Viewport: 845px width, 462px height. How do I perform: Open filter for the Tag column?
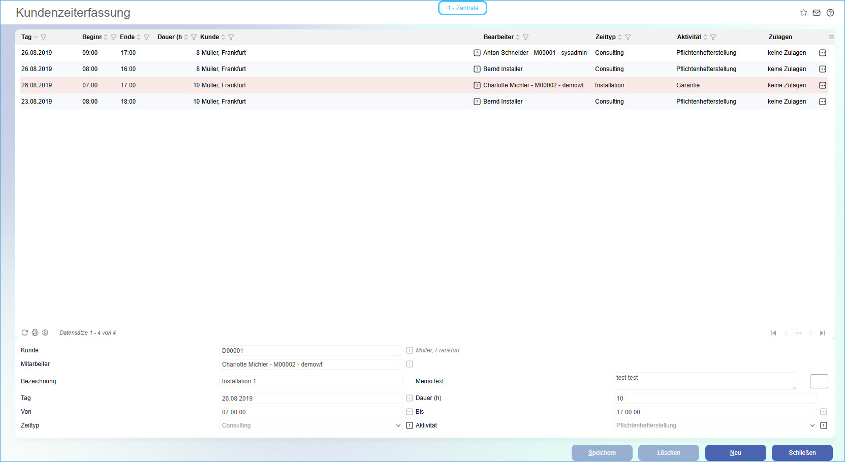(44, 37)
